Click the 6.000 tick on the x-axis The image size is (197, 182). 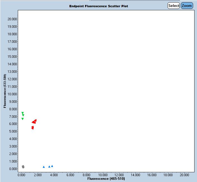coord(70,175)
